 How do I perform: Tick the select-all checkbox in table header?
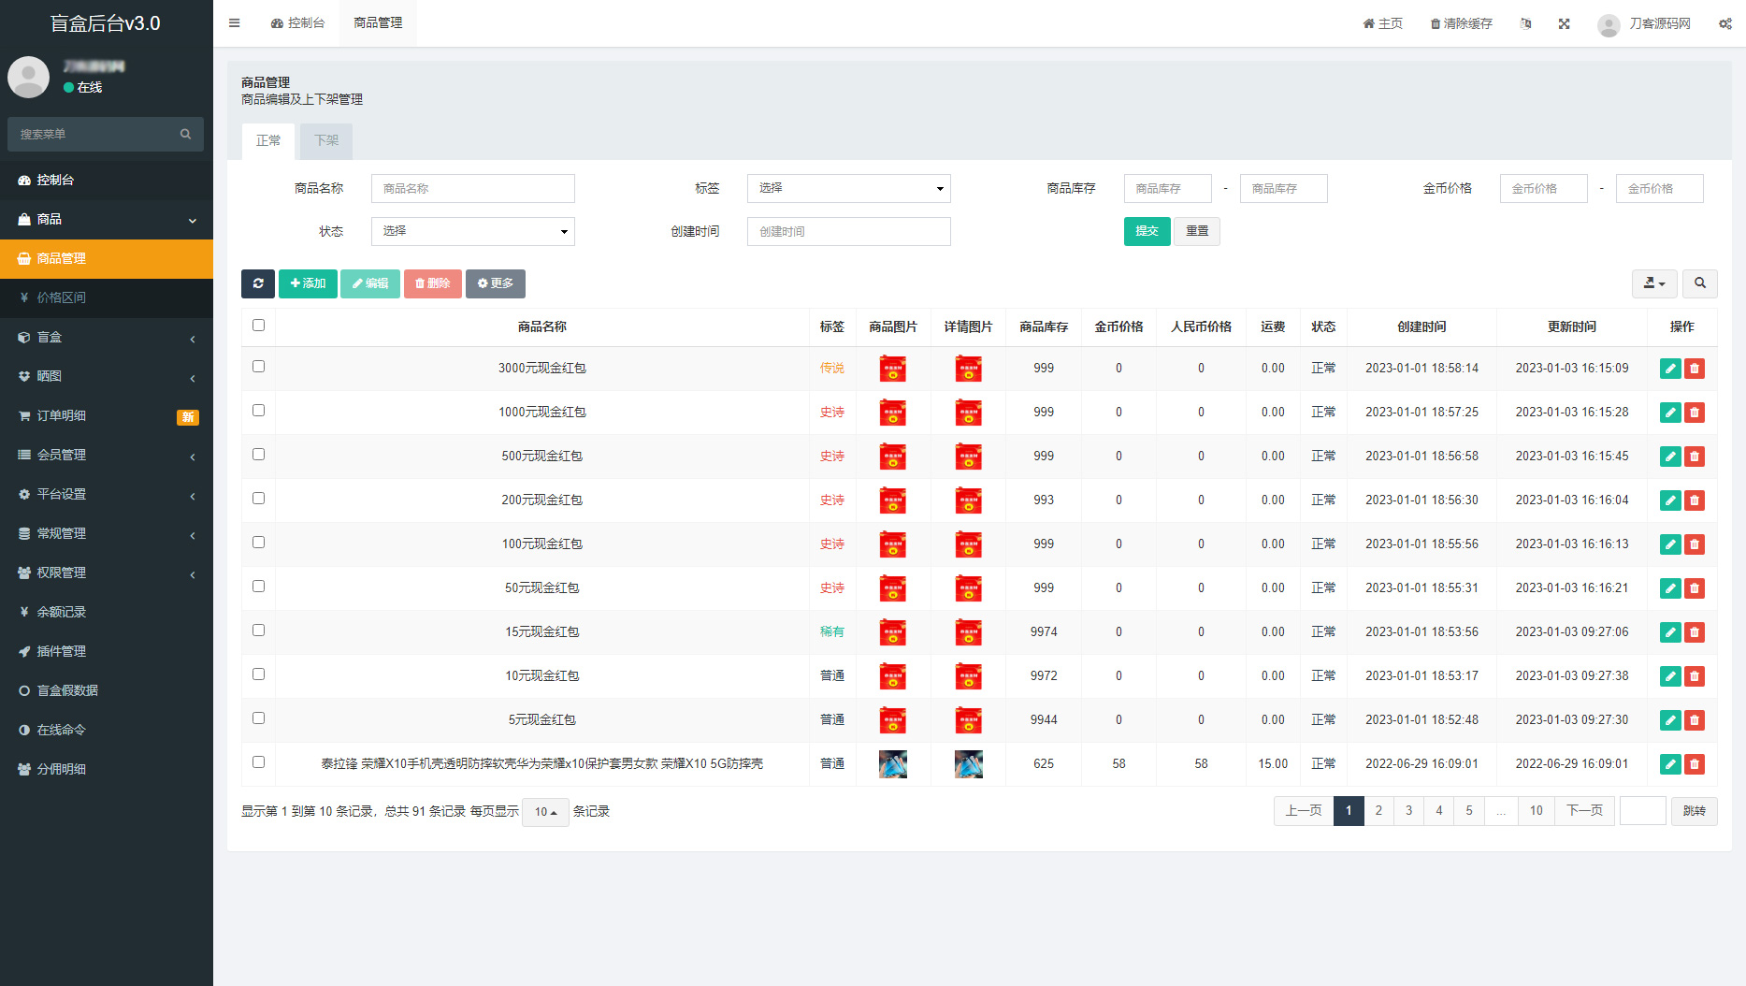pyautogui.click(x=259, y=326)
